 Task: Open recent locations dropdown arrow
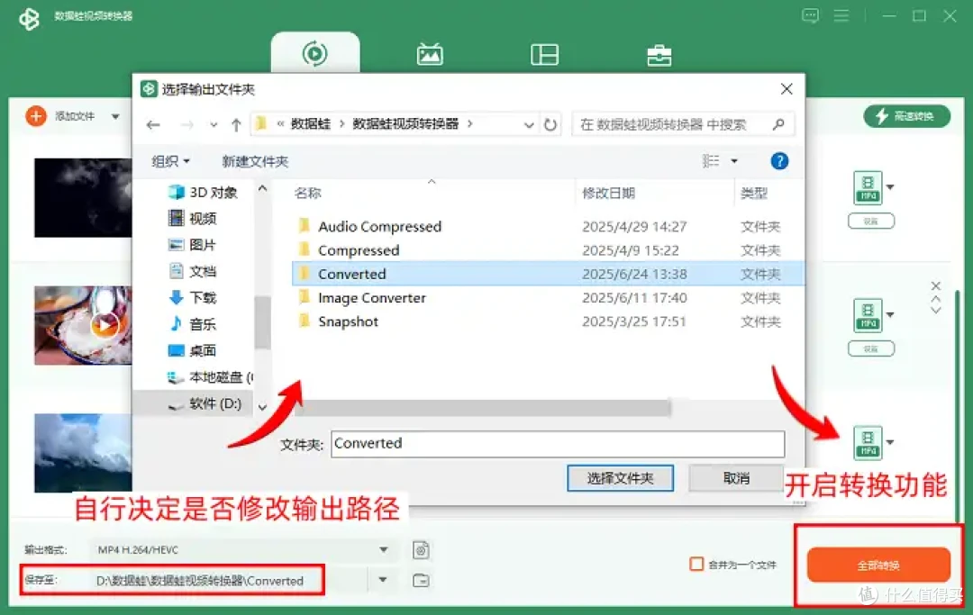(214, 124)
